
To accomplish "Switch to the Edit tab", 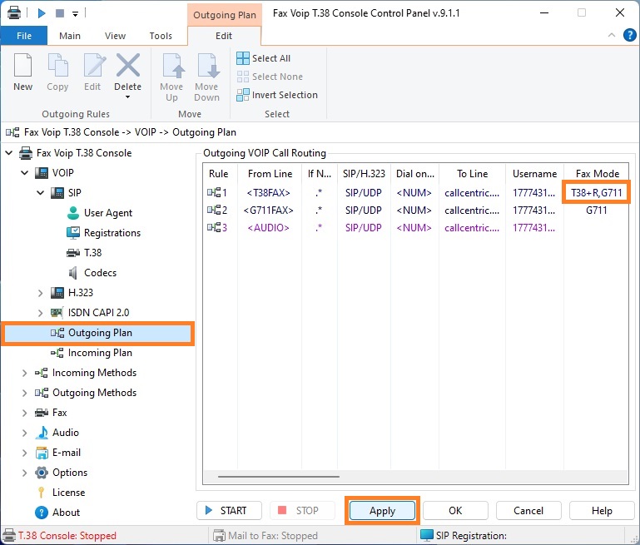I will (224, 36).
